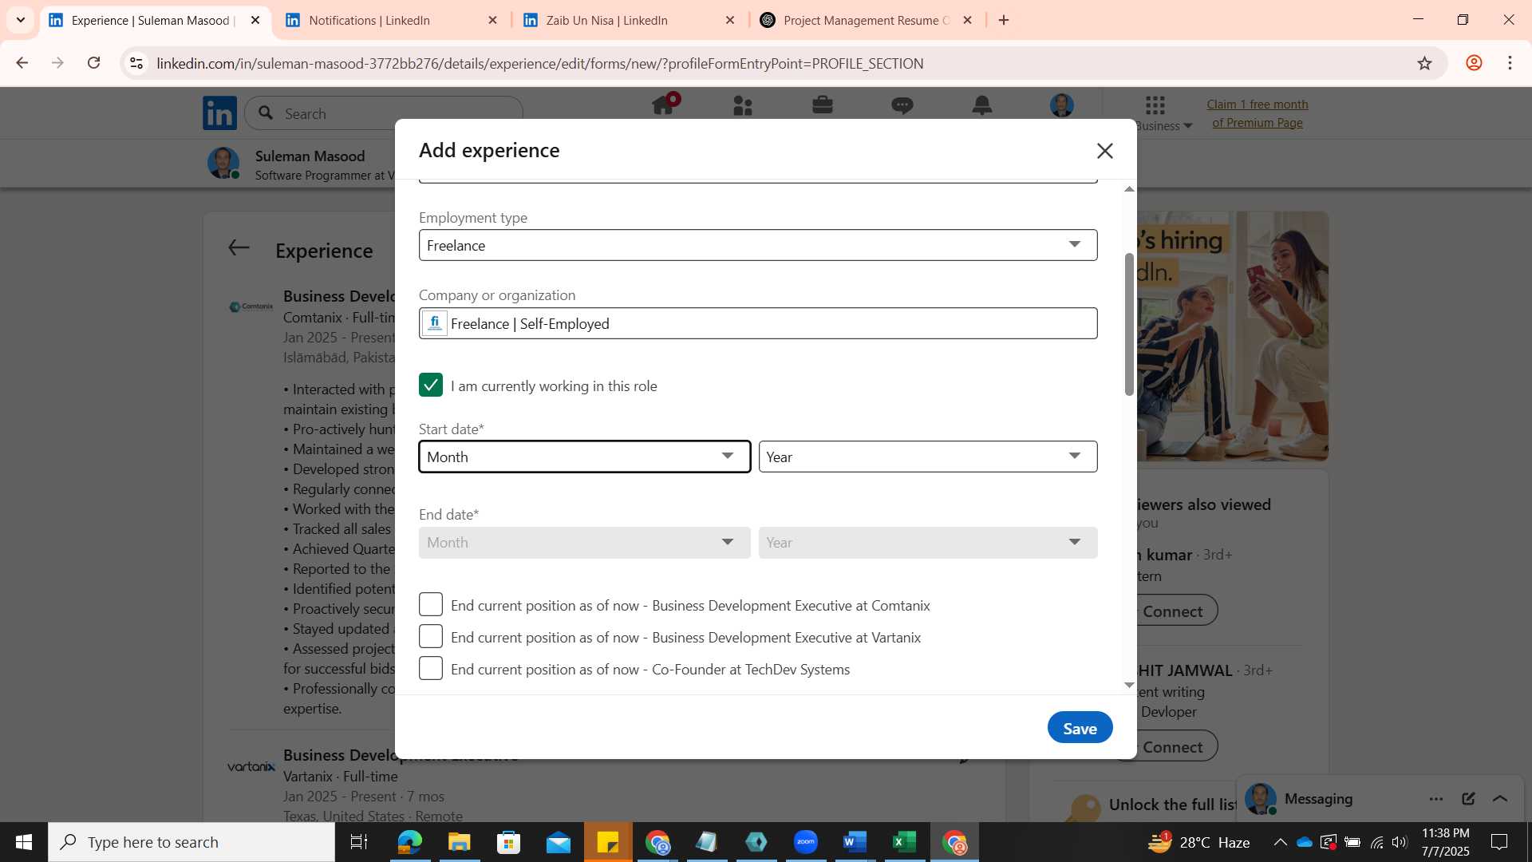1532x862 pixels.
Task: Open My Network people icon
Action: pyautogui.click(x=743, y=105)
